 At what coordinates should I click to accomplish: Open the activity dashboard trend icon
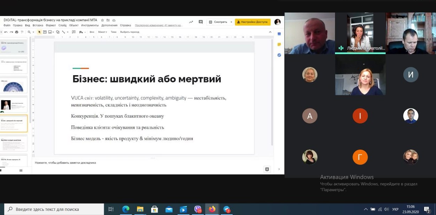tap(191, 22)
